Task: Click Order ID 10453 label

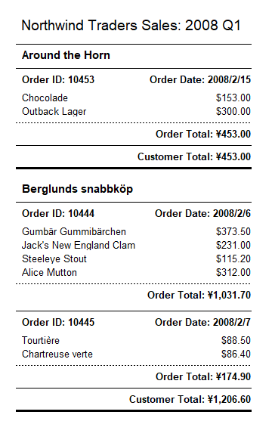Action: (58, 80)
